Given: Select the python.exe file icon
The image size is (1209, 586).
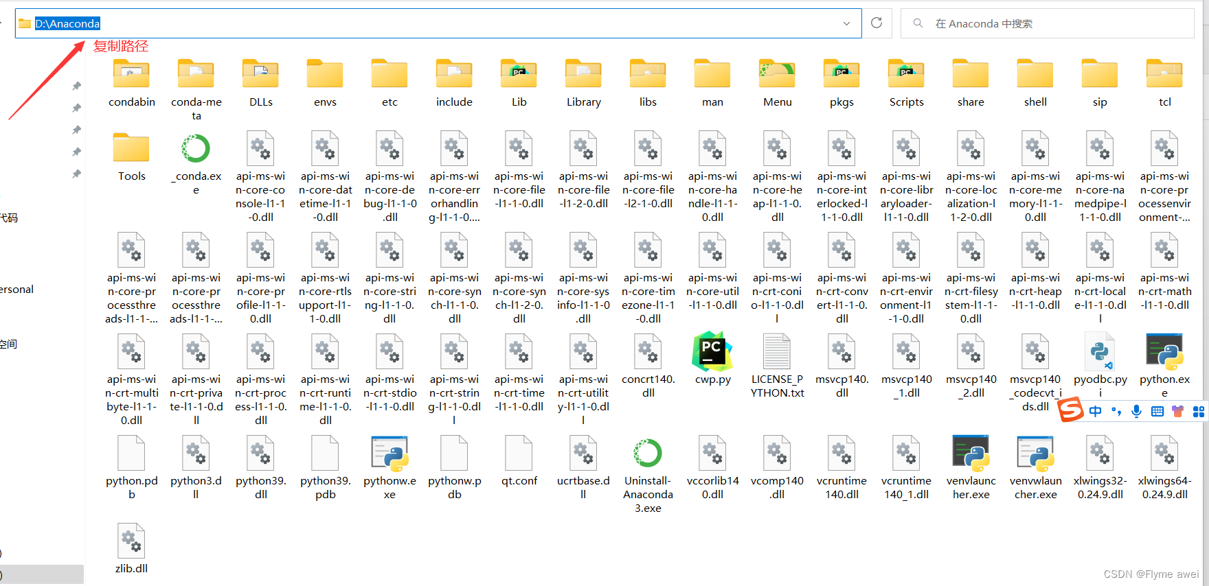Looking at the screenshot, I should point(1164,351).
